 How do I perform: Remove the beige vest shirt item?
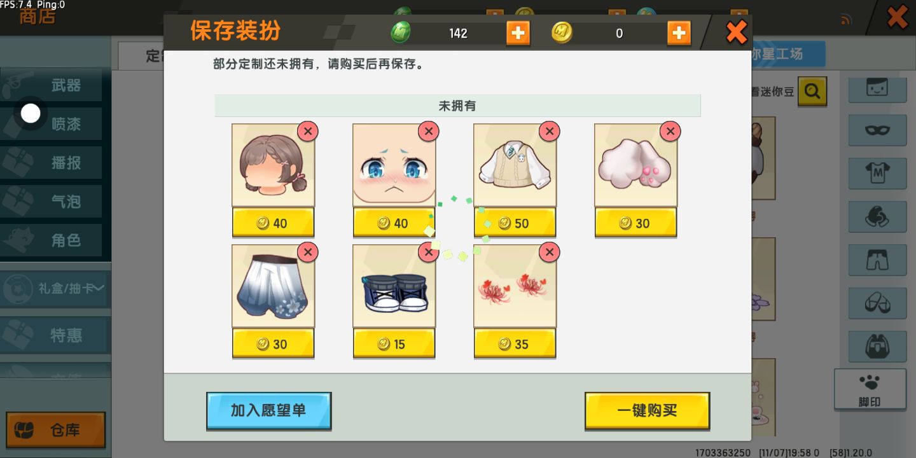549,132
